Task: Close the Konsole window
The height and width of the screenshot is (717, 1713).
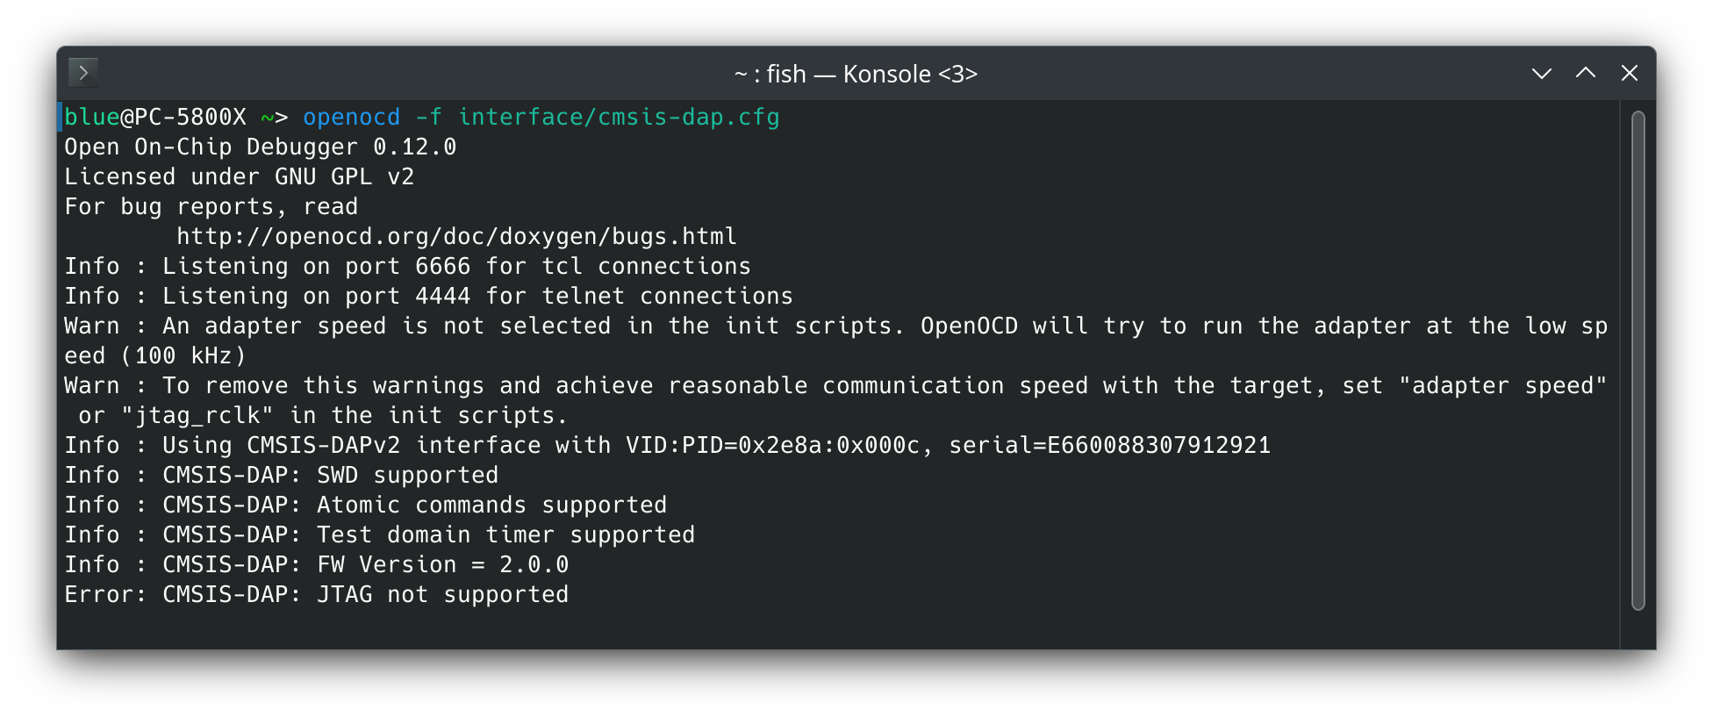Action: tap(1629, 74)
